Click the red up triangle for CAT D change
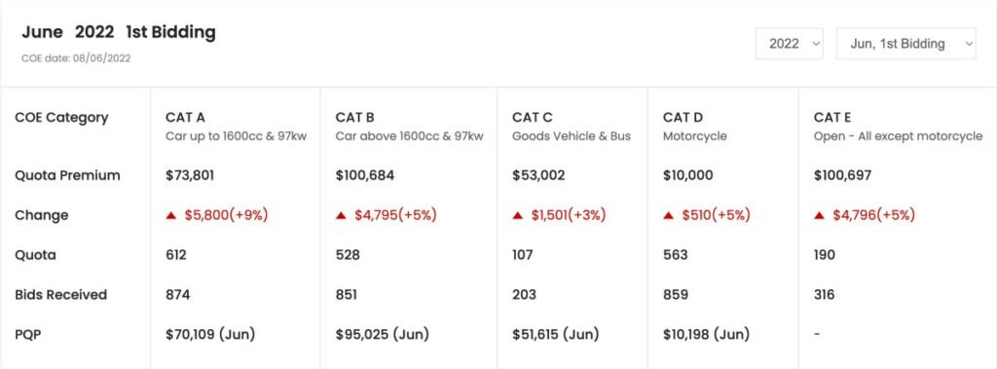Image resolution: width=997 pixels, height=369 pixels. (x=668, y=216)
